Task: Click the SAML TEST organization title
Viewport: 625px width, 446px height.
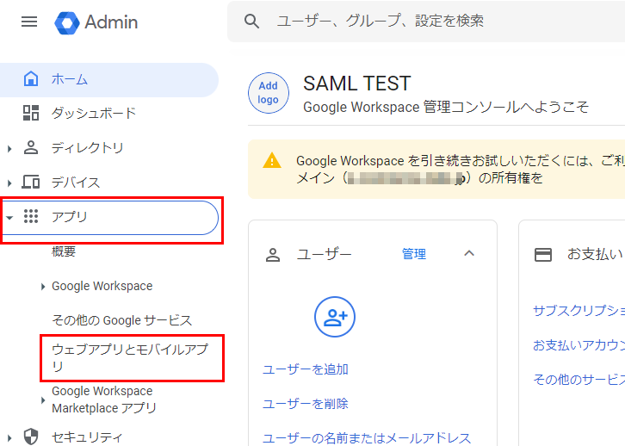Action: pyautogui.click(x=356, y=84)
